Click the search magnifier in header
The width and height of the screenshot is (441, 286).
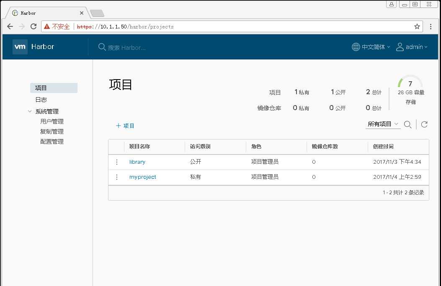point(102,47)
